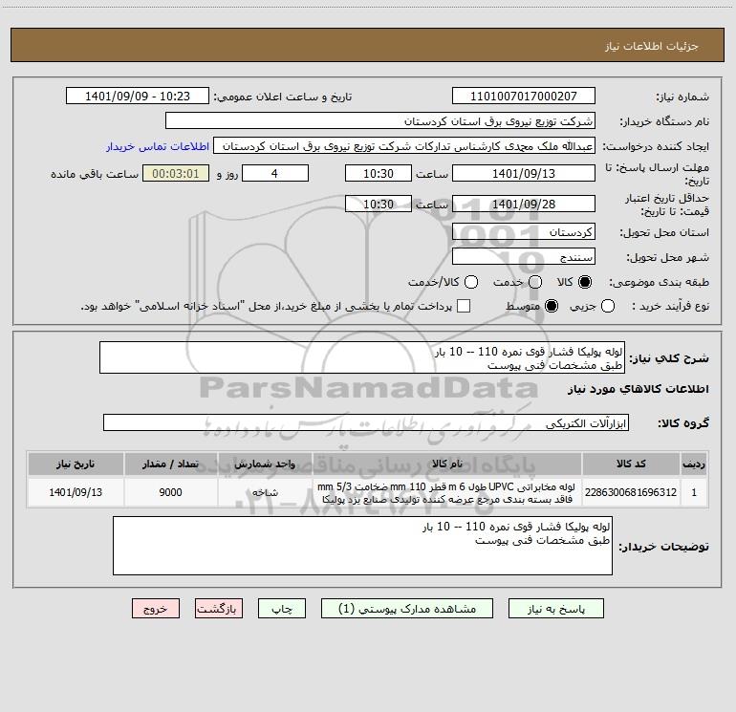Click the چاپ print button
Screen dimensions: 736x712
[282, 609]
